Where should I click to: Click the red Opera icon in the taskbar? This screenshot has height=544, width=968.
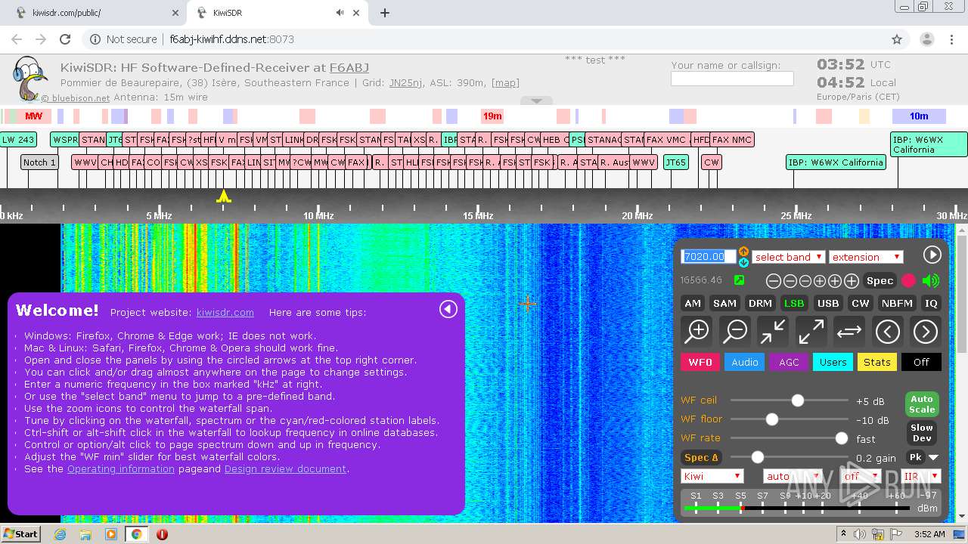pyautogui.click(x=162, y=534)
